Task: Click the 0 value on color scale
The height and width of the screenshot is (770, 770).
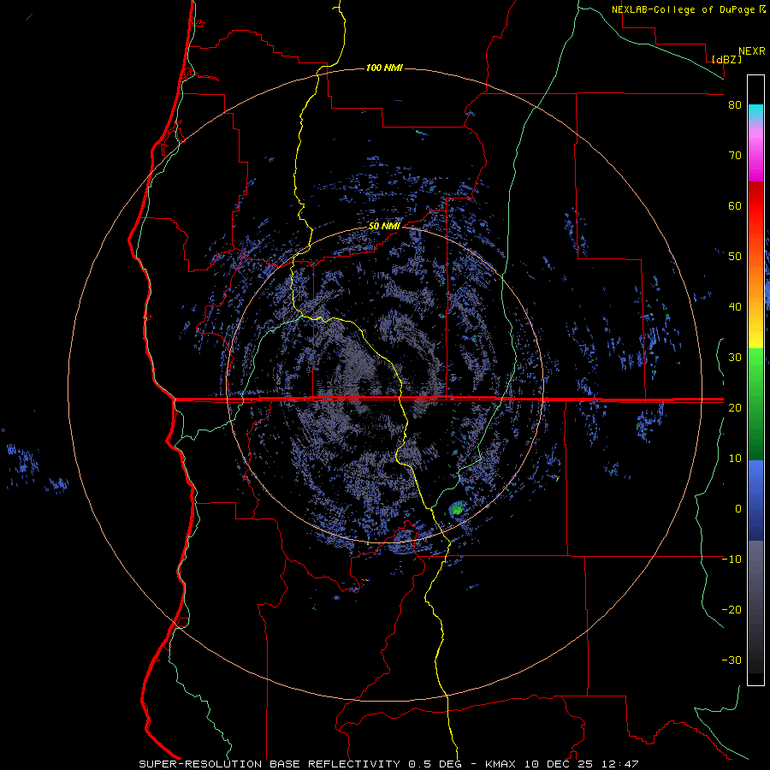Action: [x=738, y=509]
